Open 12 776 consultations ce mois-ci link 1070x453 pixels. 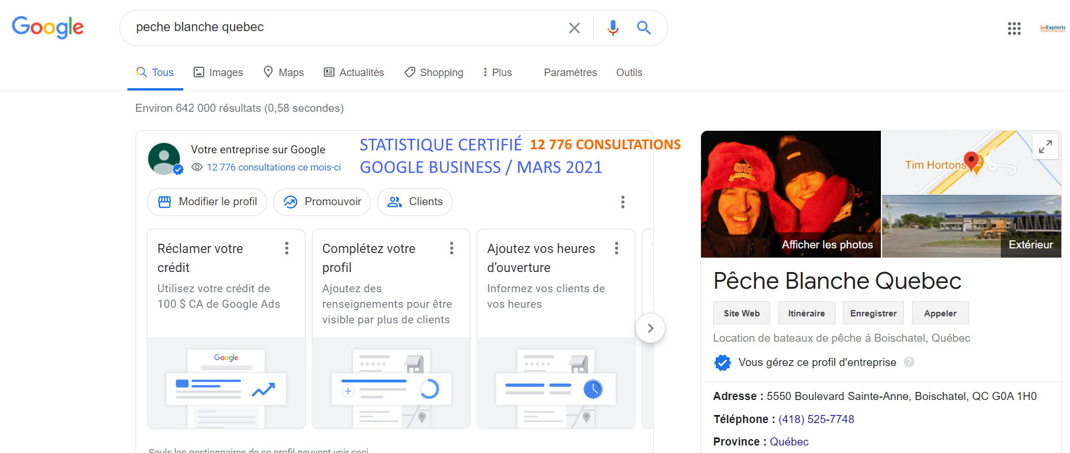[x=274, y=167]
